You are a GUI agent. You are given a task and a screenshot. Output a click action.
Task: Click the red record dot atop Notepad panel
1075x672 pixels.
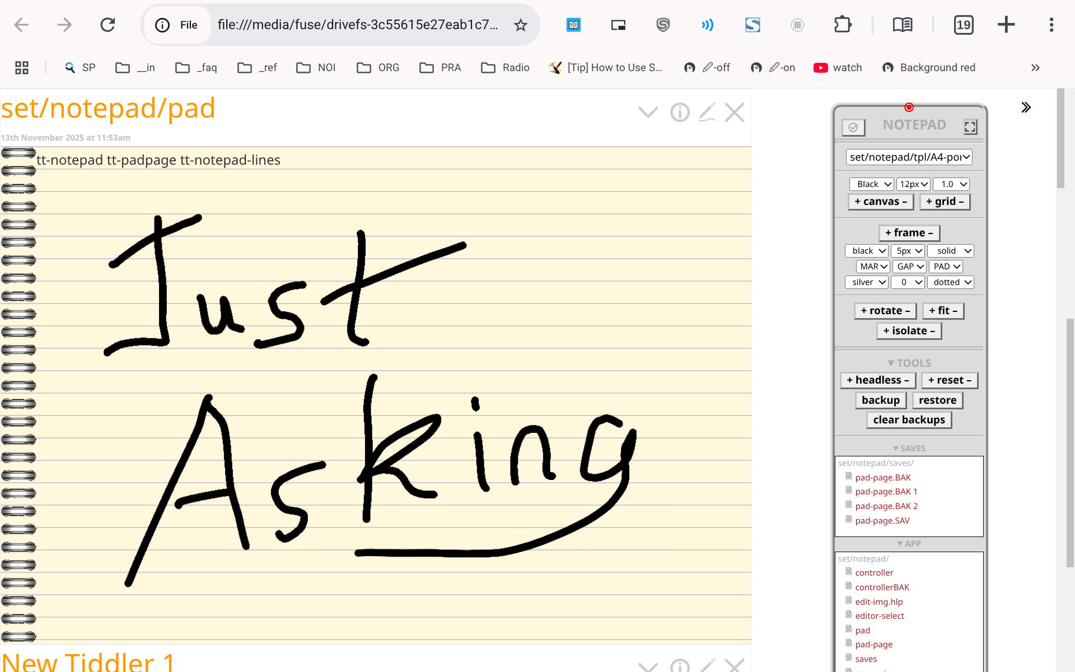(x=909, y=107)
